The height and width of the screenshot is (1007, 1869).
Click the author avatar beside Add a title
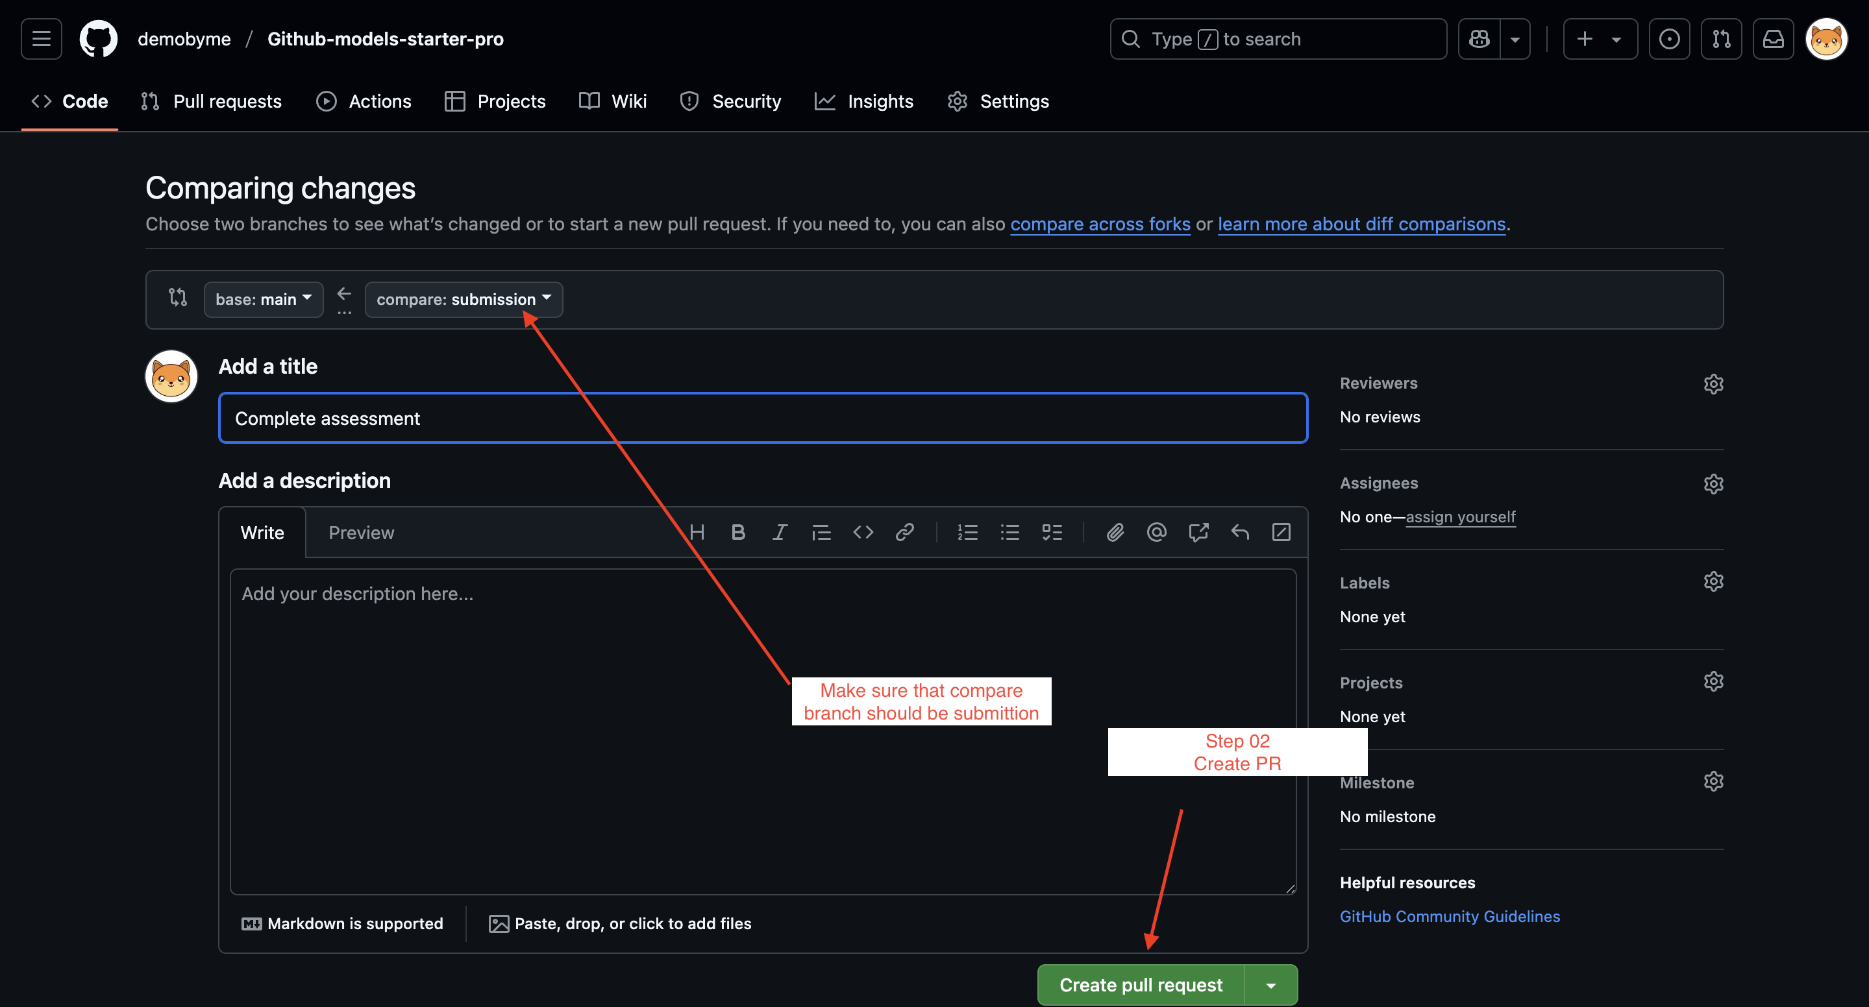tap(171, 376)
